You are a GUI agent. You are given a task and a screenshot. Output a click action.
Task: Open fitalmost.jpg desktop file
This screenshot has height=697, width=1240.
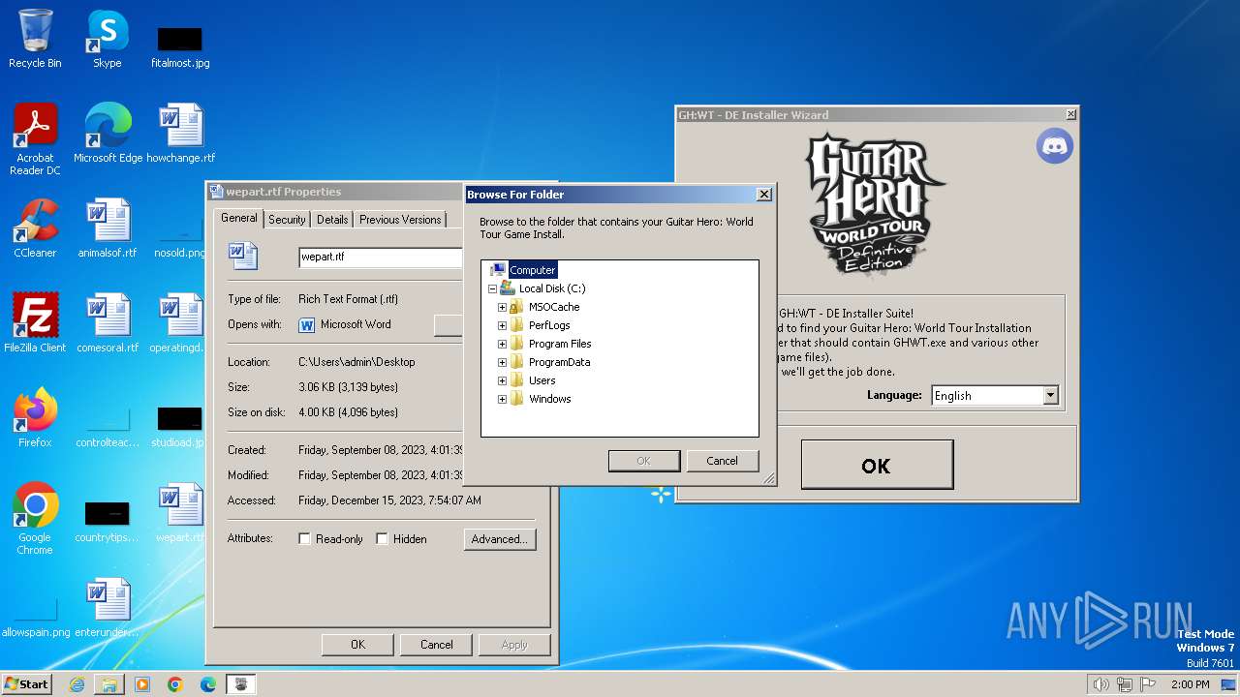pos(180,46)
